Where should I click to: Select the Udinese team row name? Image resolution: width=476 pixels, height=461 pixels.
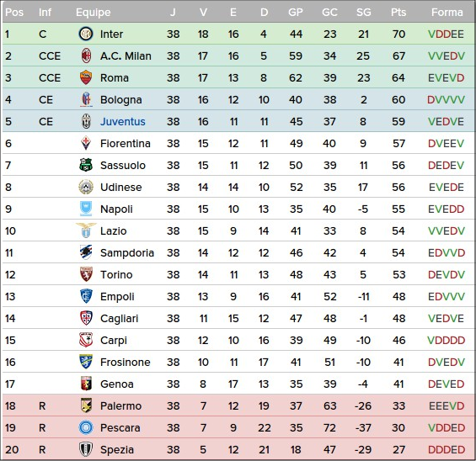coord(120,187)
